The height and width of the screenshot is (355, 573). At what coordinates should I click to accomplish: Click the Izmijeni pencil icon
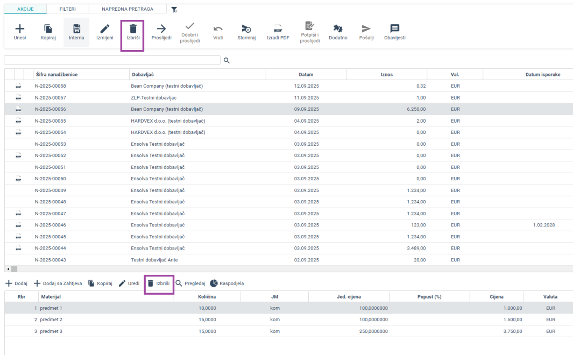[x=104, y=29]
